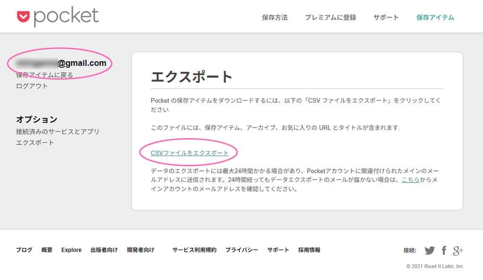
Task: Click the オプション sidebar heading
Action: 37,119
